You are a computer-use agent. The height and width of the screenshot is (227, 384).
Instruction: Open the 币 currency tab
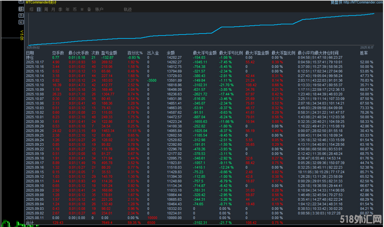point(75,10)
